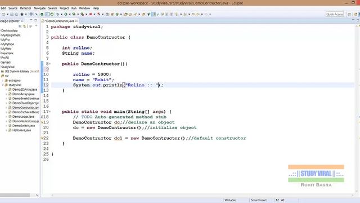Select the MyAssignment project
Image resolution: width=360 pixels, height=203 pixels.
point(11,35)
